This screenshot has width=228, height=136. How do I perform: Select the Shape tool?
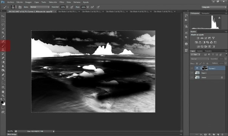point(3,88)
